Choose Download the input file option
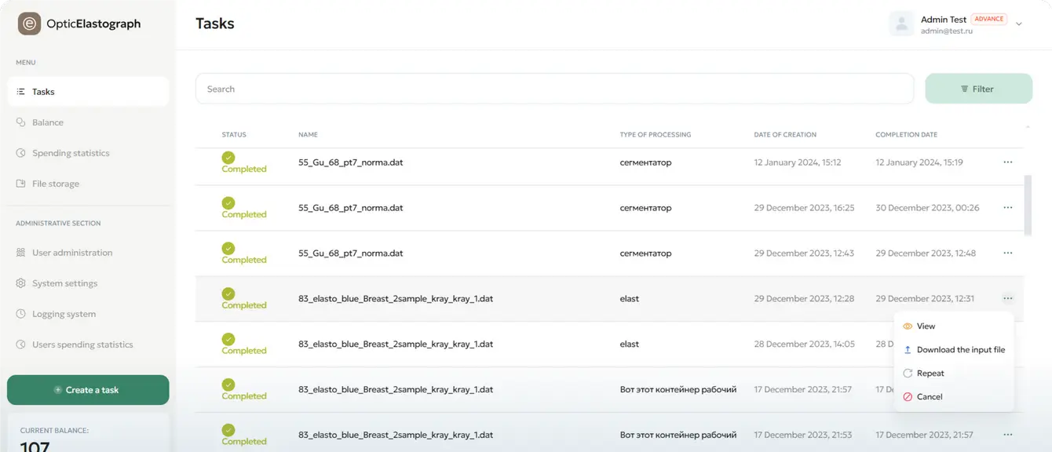This screenshot has height=452, width=1052. [x=960, y=350]
